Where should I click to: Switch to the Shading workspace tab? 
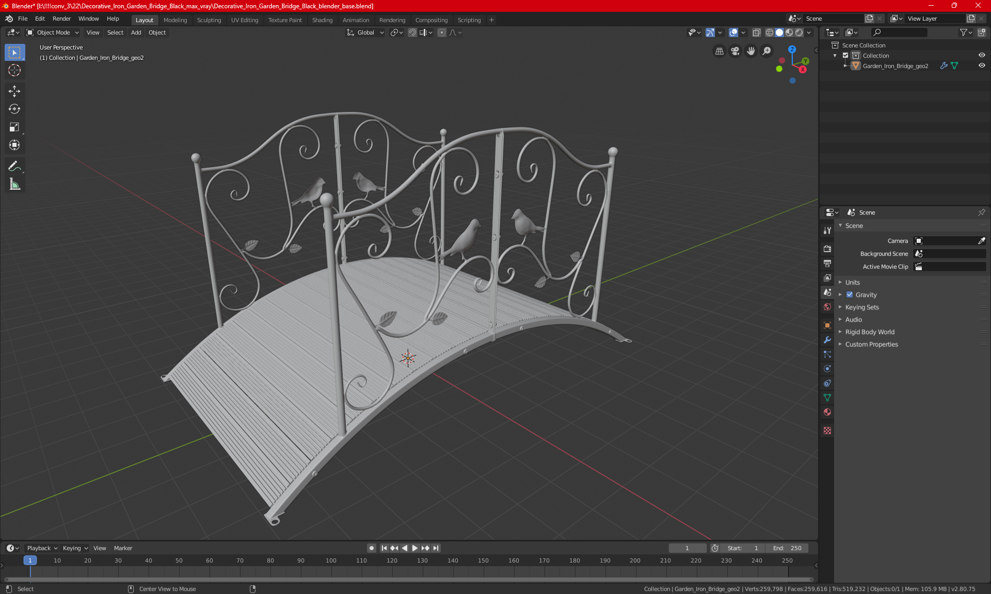(x=322, y=20)
